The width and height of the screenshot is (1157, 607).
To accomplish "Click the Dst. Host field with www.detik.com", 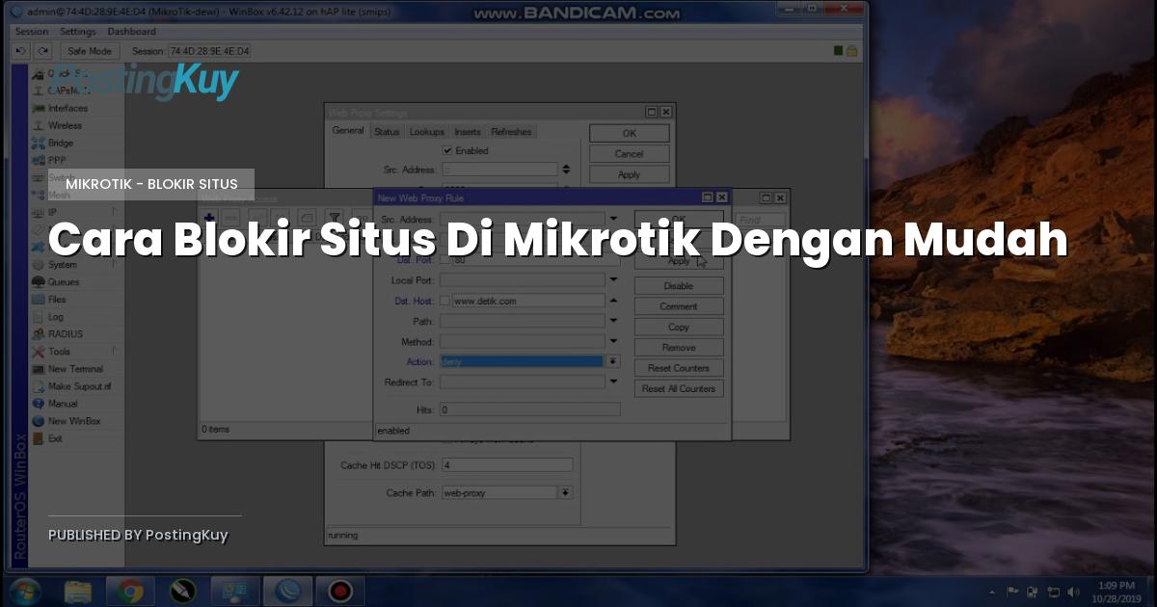I will 527,301.
